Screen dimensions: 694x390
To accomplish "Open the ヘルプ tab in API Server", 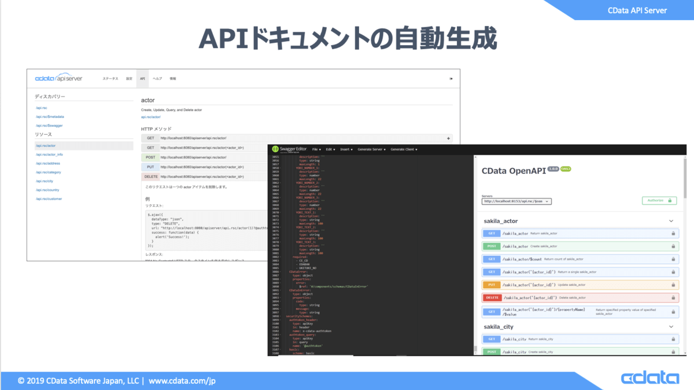I will coord(157,79).
